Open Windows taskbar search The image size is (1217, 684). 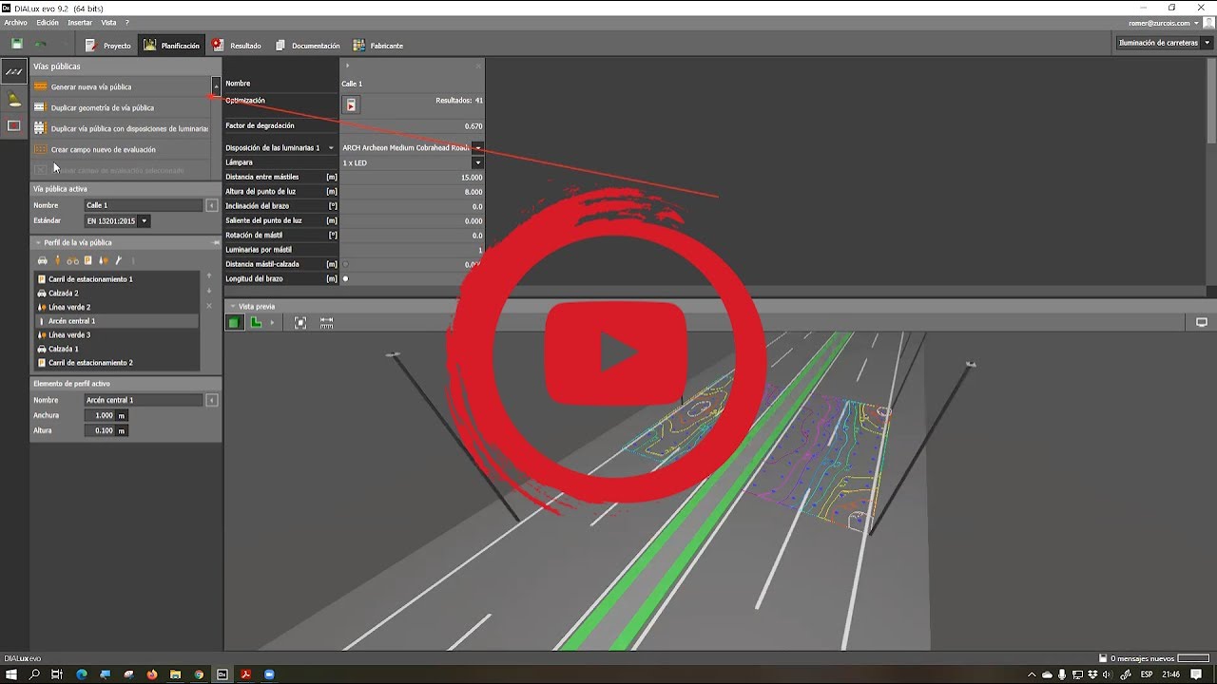(x=34, y=674)
